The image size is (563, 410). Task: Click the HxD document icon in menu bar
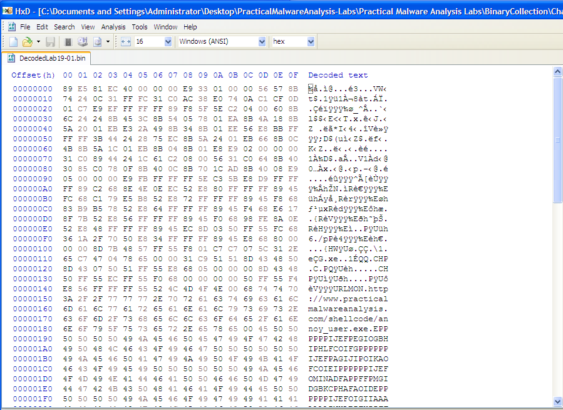[x=11, y=27]
